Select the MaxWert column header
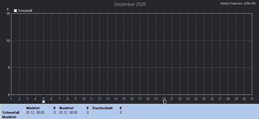 (66, 108)
